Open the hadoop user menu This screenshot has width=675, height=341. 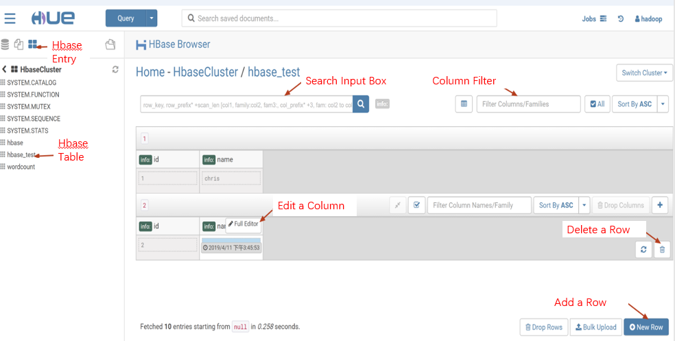click(x=648, y=19)
